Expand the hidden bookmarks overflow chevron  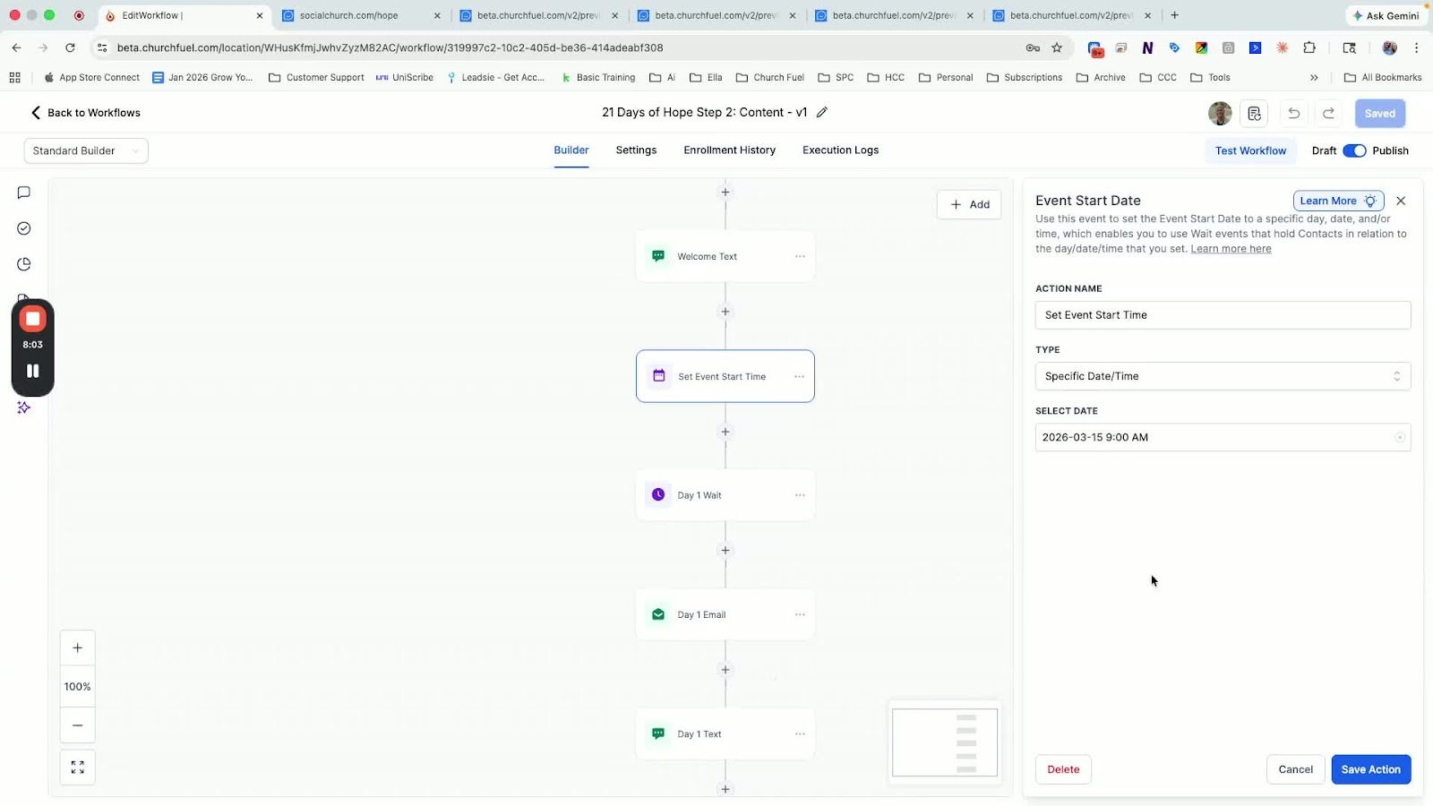pos(1314,78)
